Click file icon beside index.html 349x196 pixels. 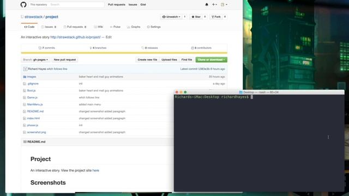tap(25, 118)
